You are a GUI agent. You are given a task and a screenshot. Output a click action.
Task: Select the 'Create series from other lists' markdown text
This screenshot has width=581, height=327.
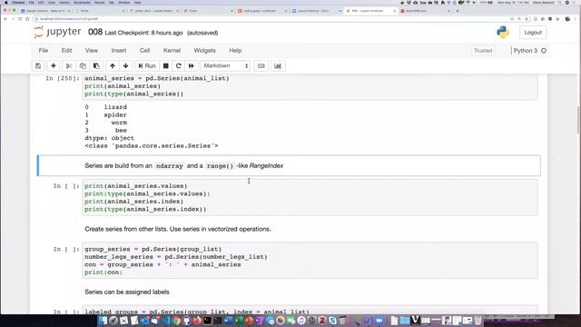[x=178, y=229]
